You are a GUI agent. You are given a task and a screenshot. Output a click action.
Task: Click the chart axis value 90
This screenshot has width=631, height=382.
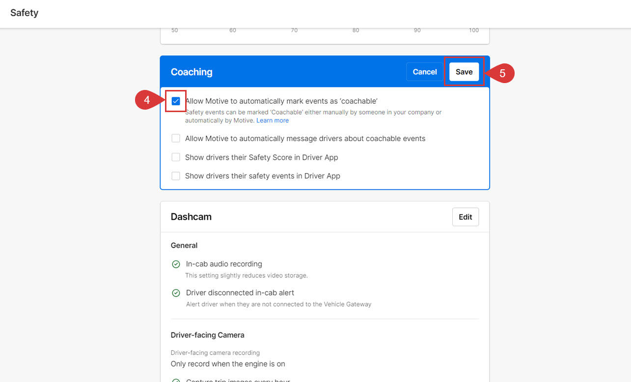pos(417,30)
